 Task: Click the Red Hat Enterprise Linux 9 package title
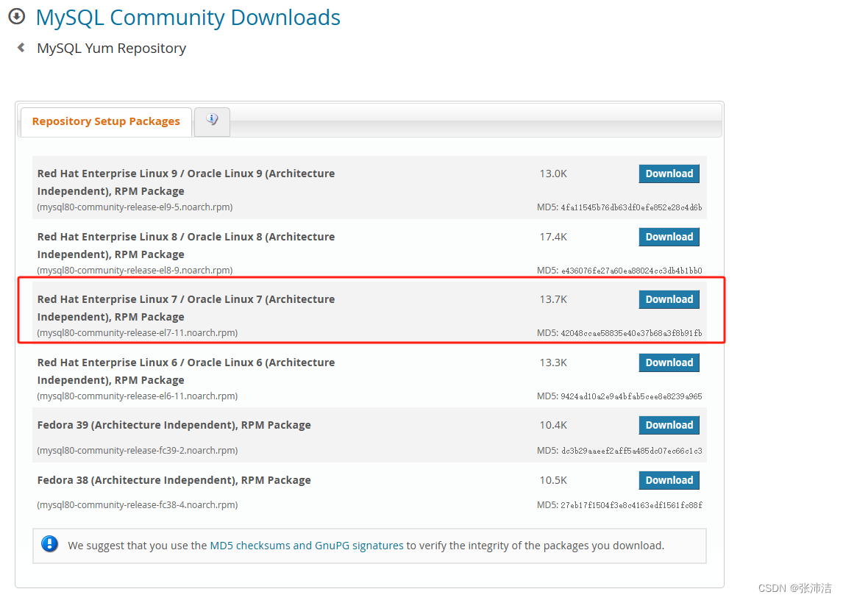[x=186, y=182]
